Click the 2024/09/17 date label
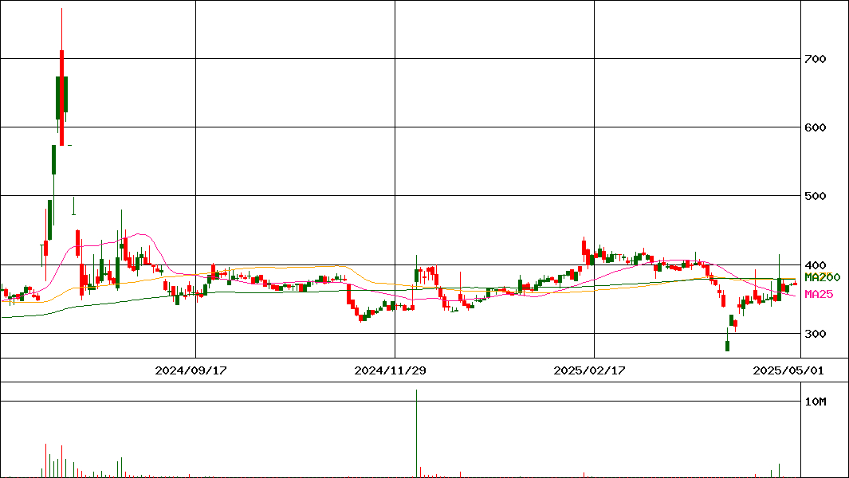This screenshot has width=849, height=478. tap(191, 370)
